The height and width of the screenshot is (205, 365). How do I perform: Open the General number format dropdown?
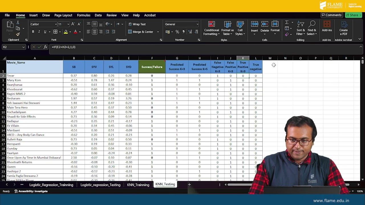coord(197,24)
